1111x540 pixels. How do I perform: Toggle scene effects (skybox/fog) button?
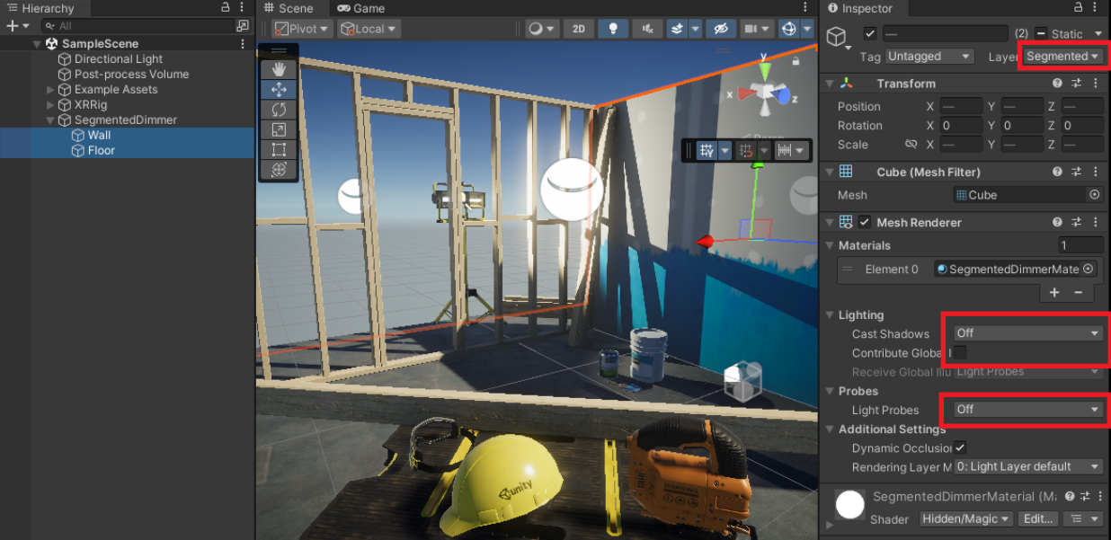tap(679, 29)
